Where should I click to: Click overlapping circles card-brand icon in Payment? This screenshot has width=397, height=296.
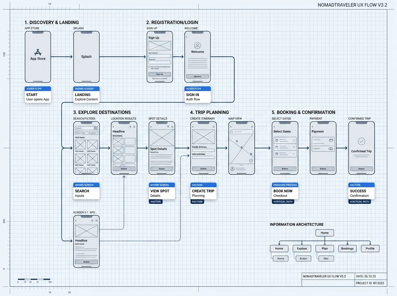[331, 149]
